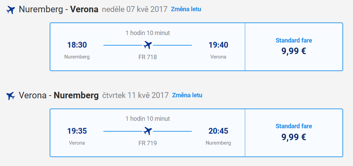Click the date čtvrtek 11 kvě 2017
The width and height of the screenshot is (353, 166).
click(x=135, y=95)
